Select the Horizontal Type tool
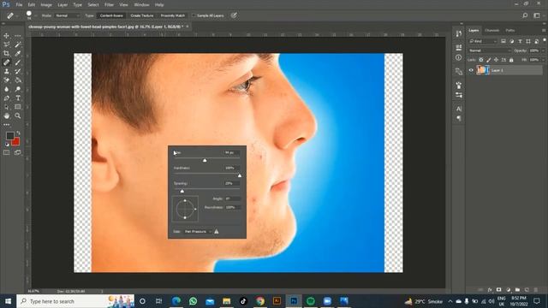 [x=17, y=98]
